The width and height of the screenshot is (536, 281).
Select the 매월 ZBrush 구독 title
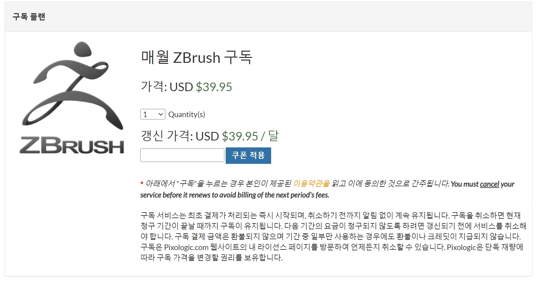tap(196, 57)
